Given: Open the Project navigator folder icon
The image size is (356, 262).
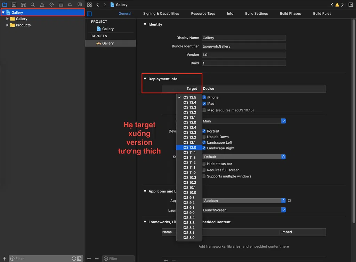Looking at the screenshot, I should [x=5, y=5].
